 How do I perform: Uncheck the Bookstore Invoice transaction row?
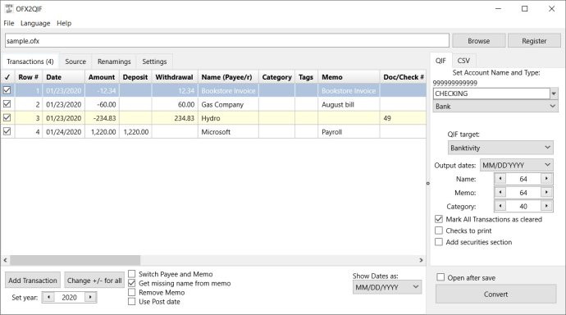tap(7, 90)
